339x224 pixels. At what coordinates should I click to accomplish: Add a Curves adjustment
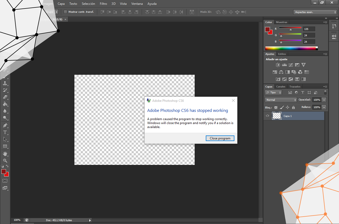[x=291, y=65]
